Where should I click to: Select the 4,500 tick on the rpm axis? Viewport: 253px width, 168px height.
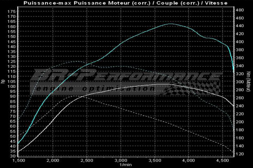click(x=223, y=160)
